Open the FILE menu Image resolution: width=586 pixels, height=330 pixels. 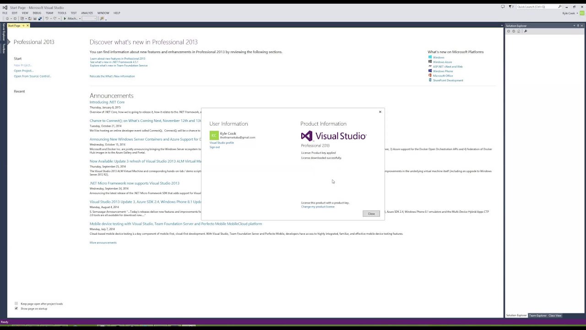(5, 13)
